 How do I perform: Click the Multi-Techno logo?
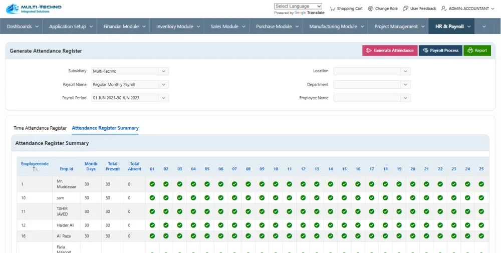point(34,9)
